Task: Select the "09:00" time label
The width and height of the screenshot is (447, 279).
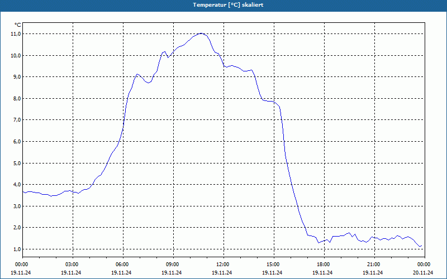Action: [x=173, y=264]
